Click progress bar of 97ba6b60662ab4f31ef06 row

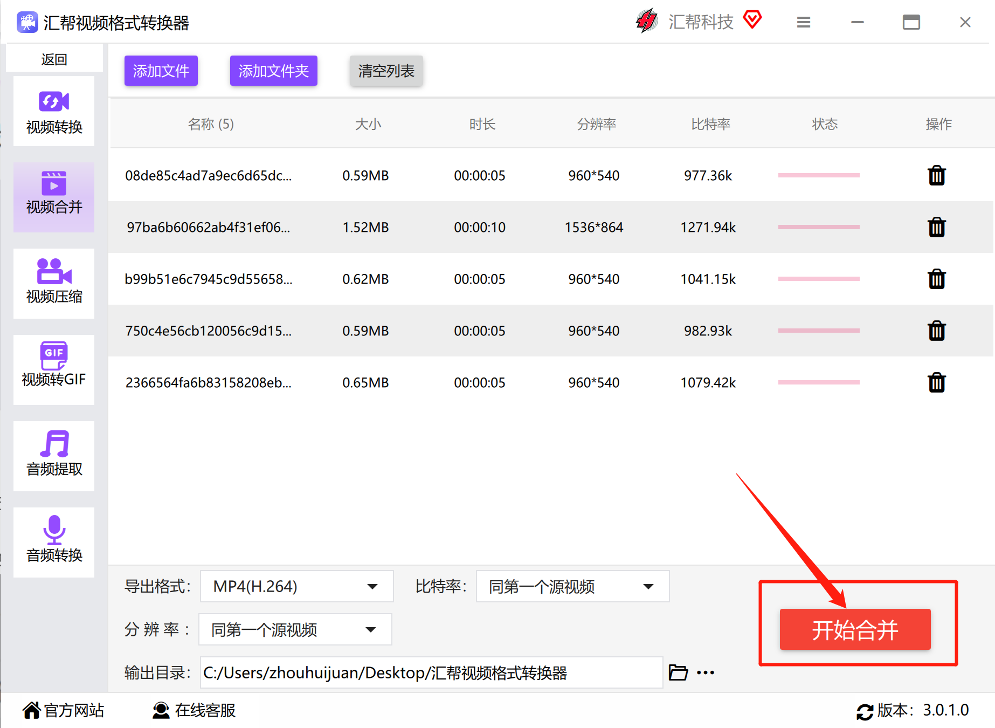(819, 227)
